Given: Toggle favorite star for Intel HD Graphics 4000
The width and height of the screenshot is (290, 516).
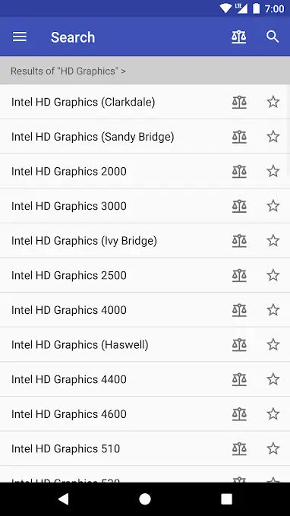Looking at the screenshot, I should (273, 310).
